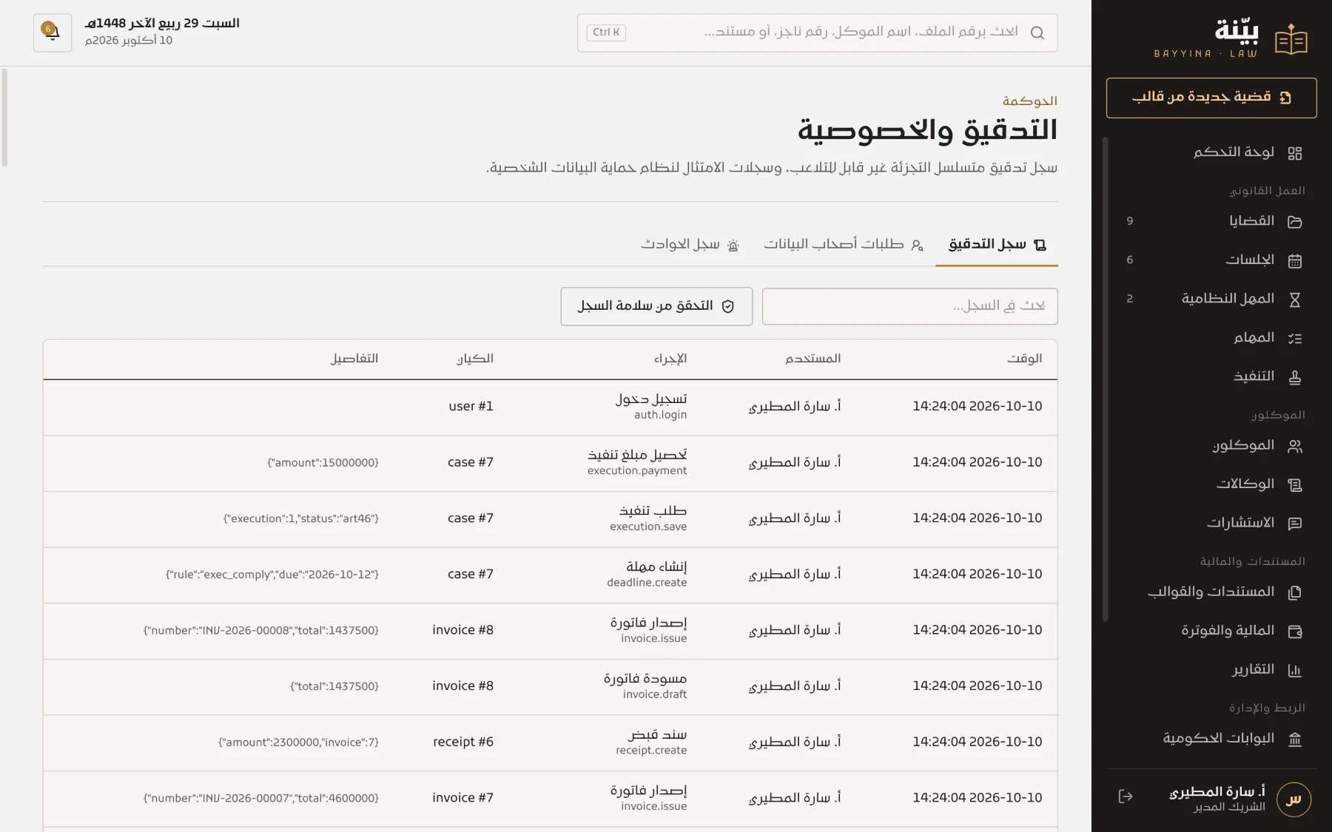Focus the global search field
The height and width of the screenshot is (832, 1332).
pyautogui.click(x=818, y=33)
